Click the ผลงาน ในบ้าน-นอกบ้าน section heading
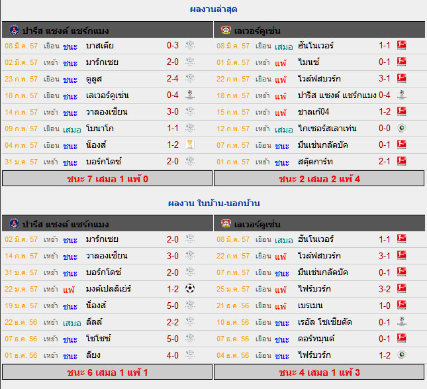The width and height of the screenshot is (427, 389). tap(214, 203)
